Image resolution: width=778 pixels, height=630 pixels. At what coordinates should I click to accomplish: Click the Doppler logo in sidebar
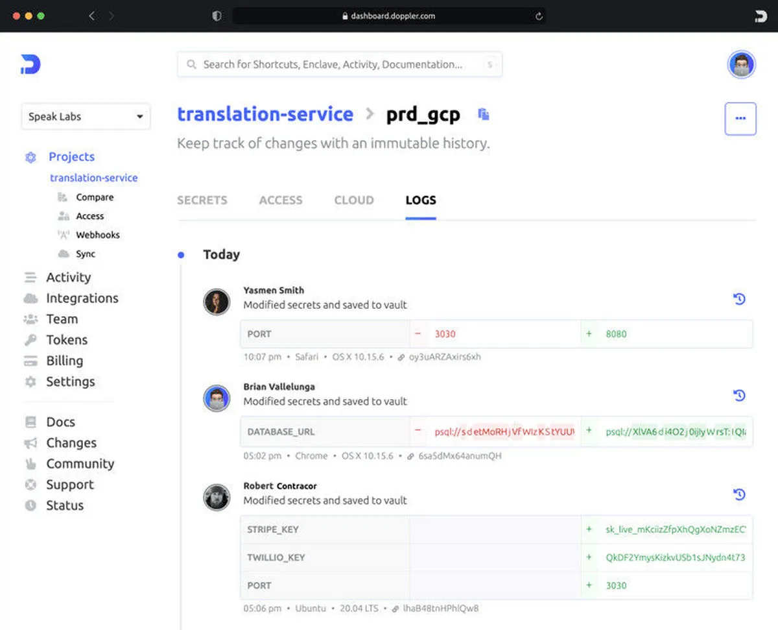coord(30,65)
